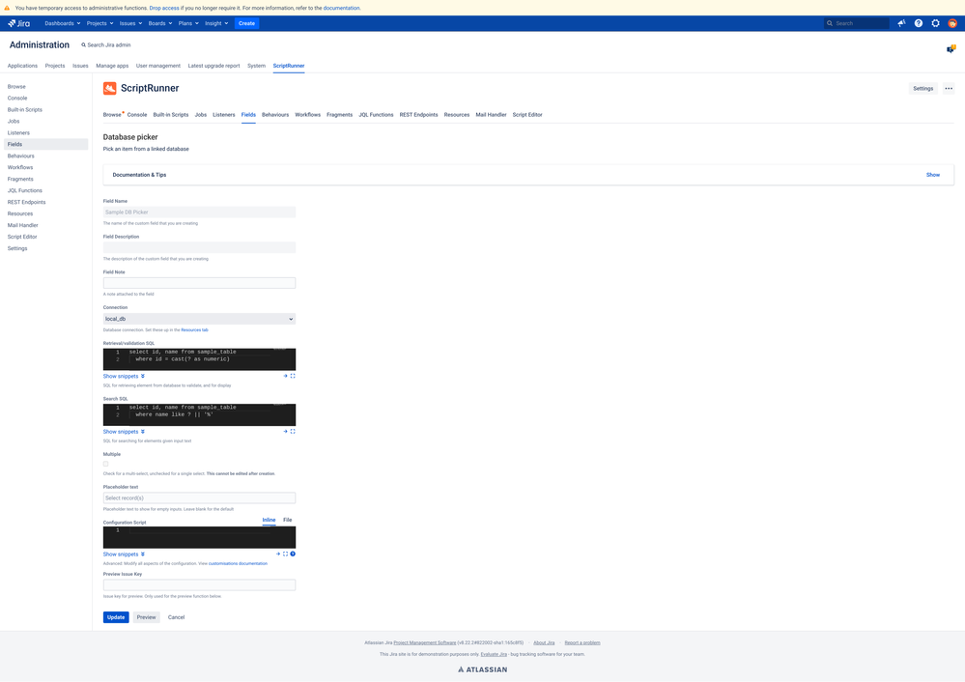The height and width of the screenshot is (682, 965).
Task: Click the ScriptRunner app logo
Action: tap(110, 88)
